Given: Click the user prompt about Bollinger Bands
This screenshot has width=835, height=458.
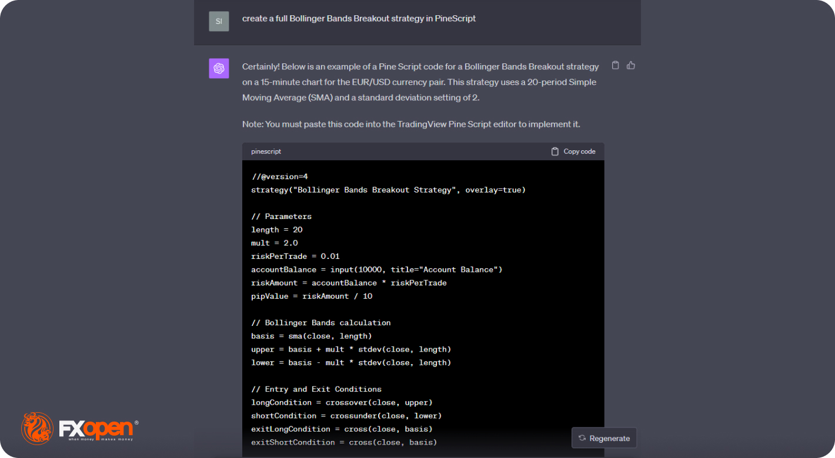Looking at the screenshot, I should (x=359, y=19).
